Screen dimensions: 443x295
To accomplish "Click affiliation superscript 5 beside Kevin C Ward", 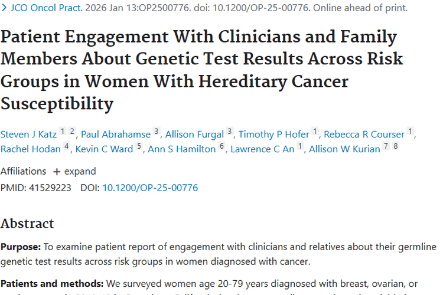I will click(x=139, y=147).
